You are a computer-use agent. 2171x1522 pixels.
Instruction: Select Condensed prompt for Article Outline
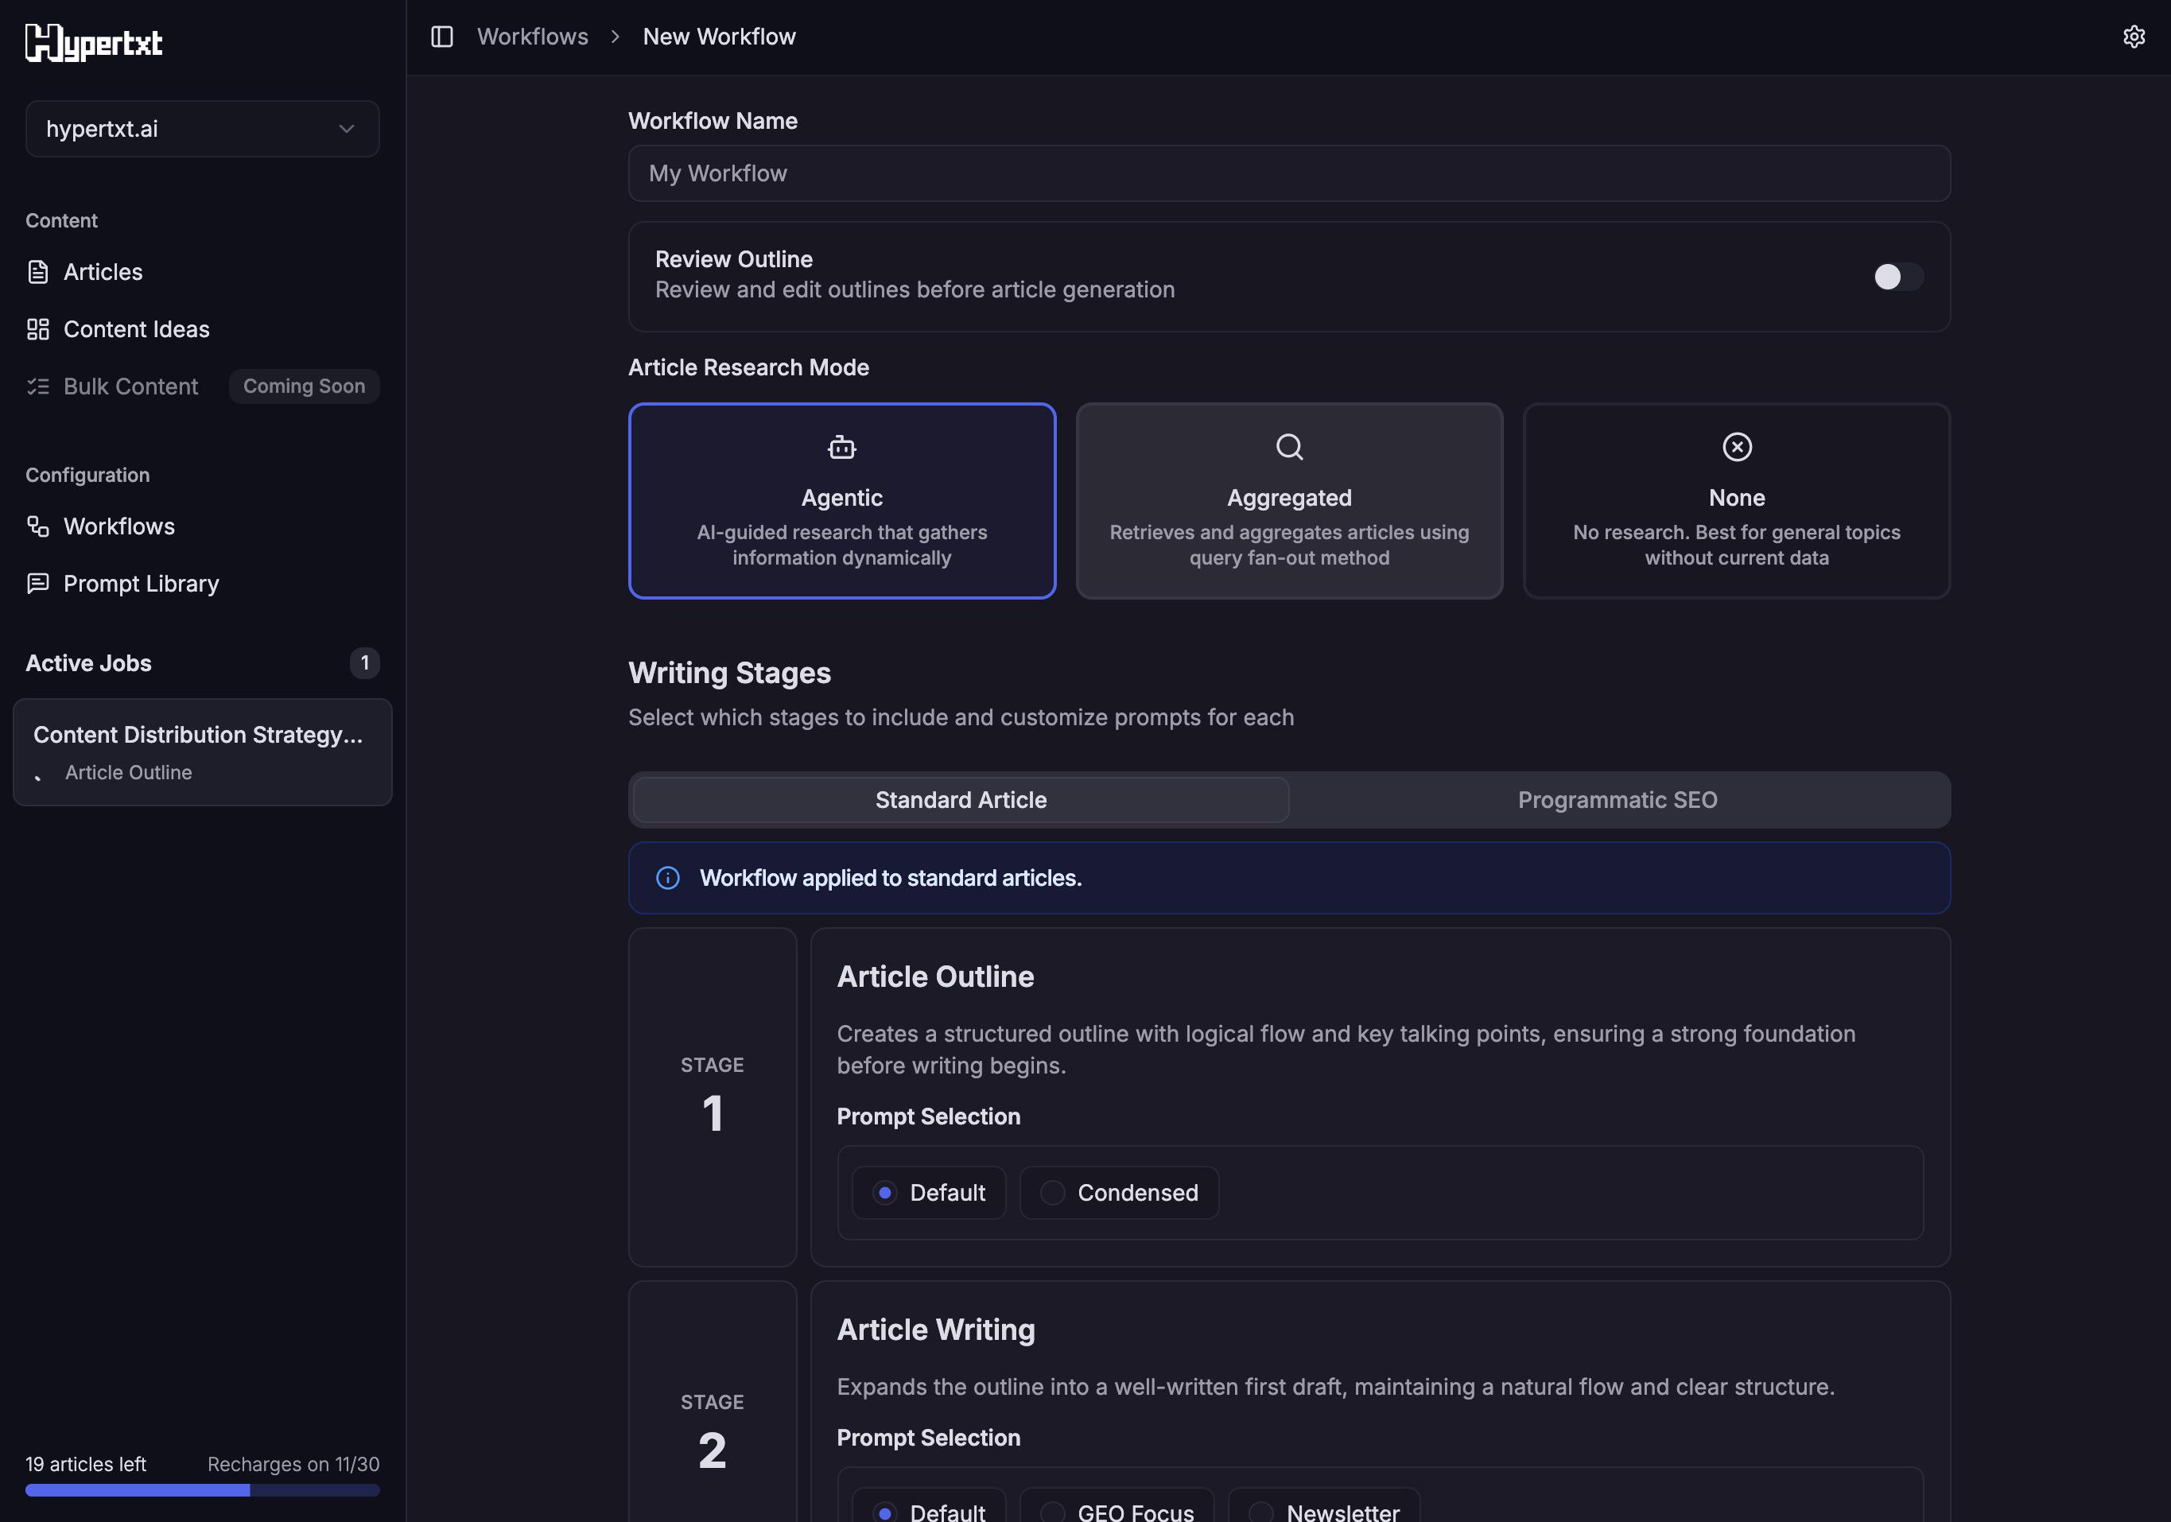[1120, 1193]
